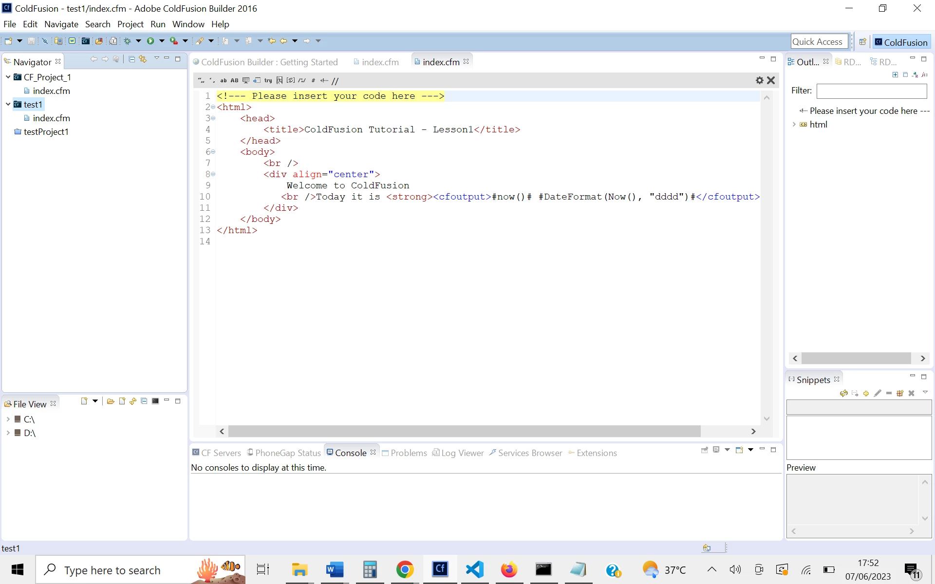This screenshot has height=584, width=935.
Task: Click the Outline Filter text field
Action: click(x=871, y=91)
